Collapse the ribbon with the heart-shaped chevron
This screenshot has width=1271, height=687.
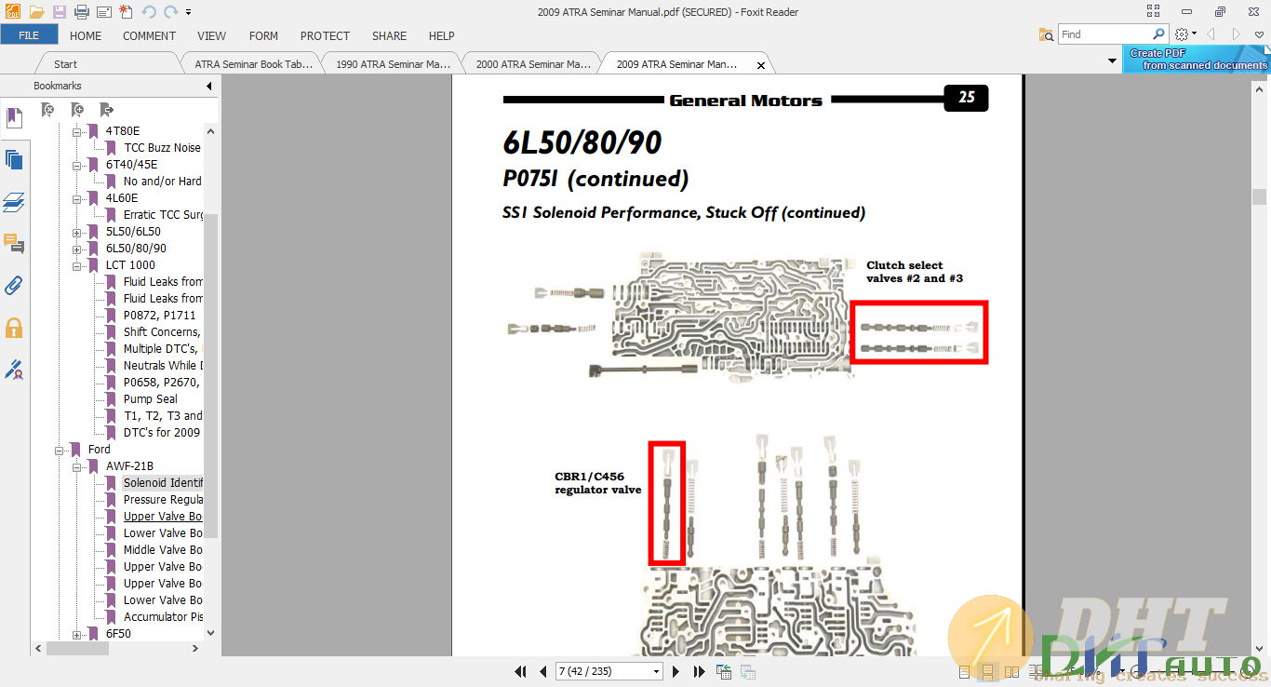tap(1259, 34)
